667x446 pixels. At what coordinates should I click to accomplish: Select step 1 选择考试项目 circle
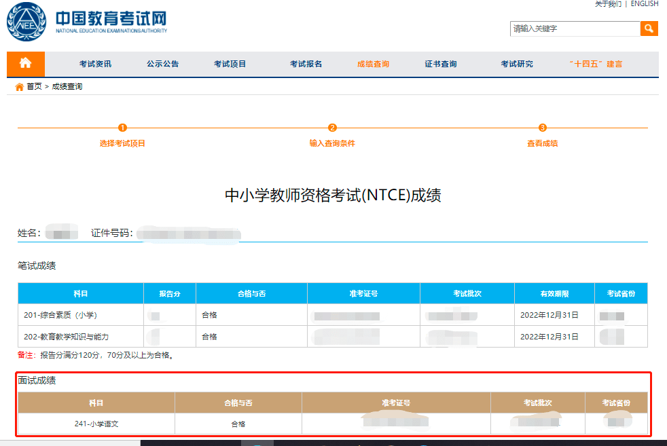[123, 126]
